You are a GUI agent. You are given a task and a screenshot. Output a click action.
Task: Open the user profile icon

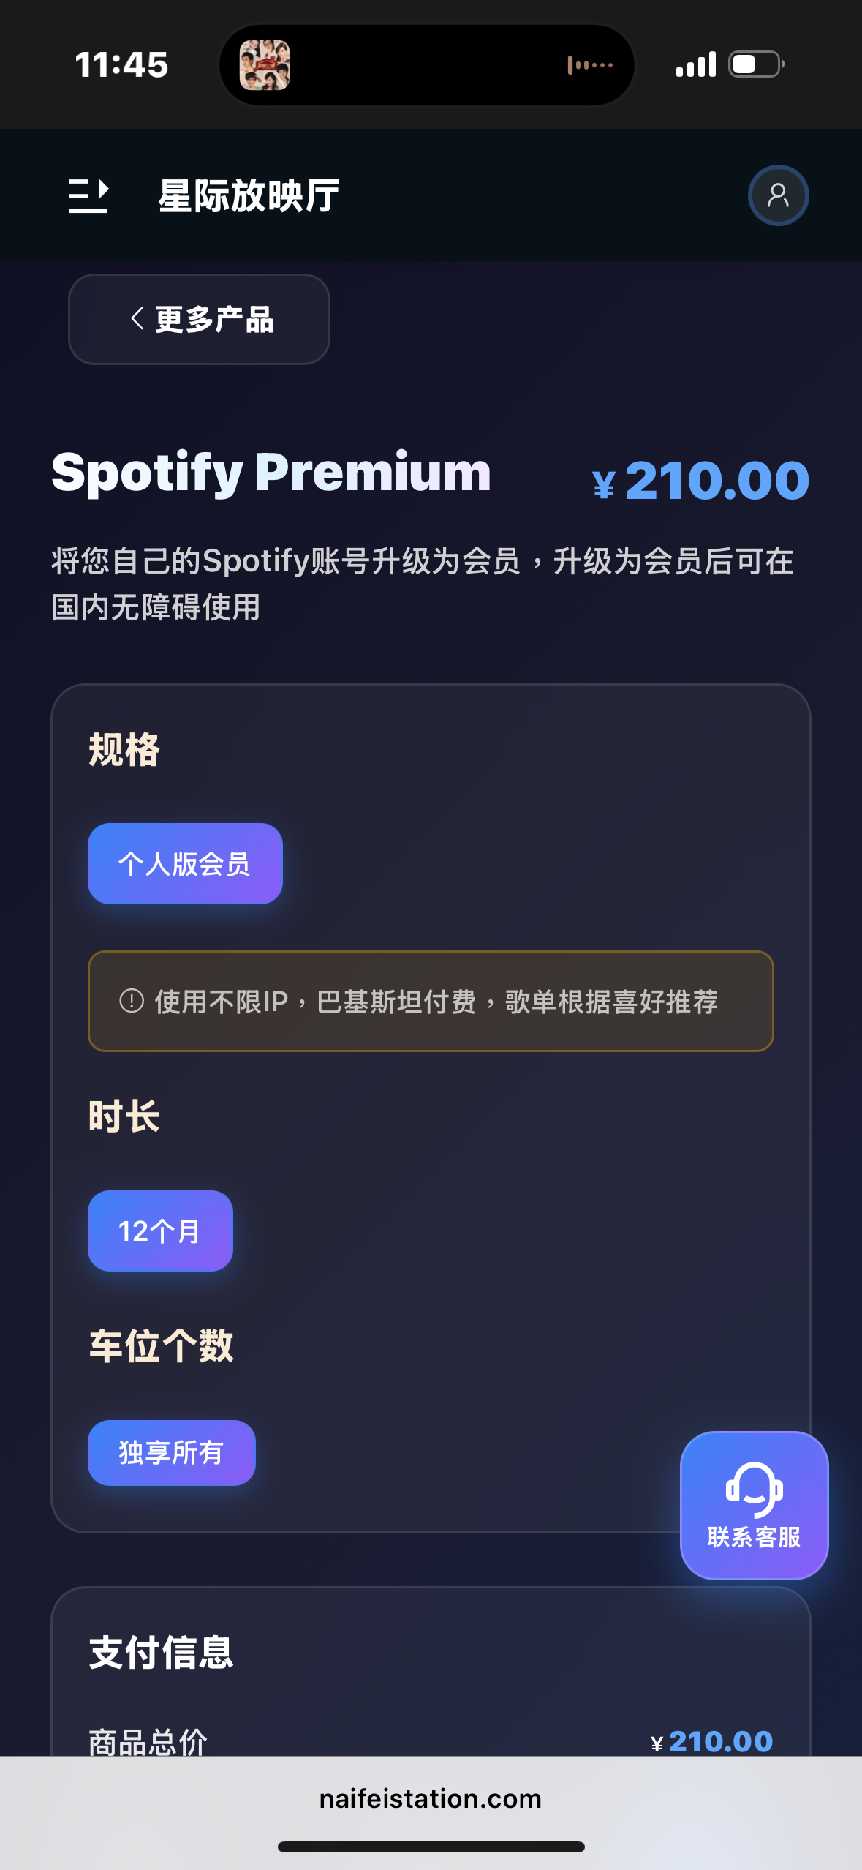pyautogui.click(x=778, y=195)
